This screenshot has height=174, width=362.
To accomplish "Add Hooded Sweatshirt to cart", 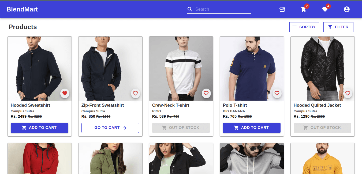I will pyautogui.click(x=39, y=128).
